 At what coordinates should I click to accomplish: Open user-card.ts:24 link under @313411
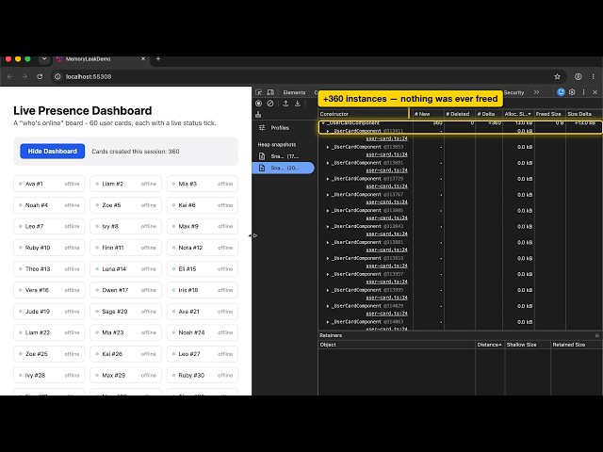[x=386, y=138]
